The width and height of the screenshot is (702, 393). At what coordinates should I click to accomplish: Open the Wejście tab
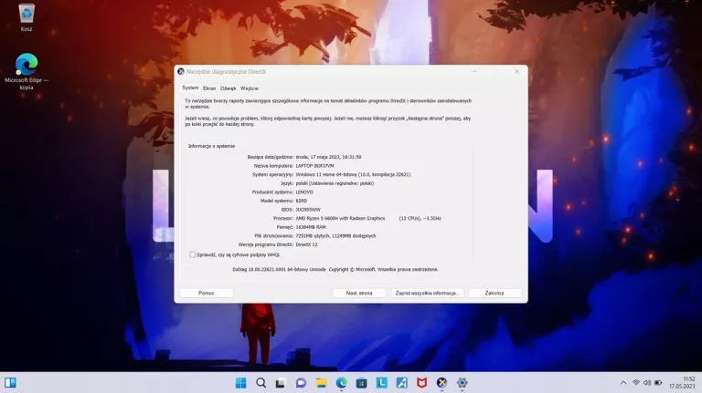point(250,88)
